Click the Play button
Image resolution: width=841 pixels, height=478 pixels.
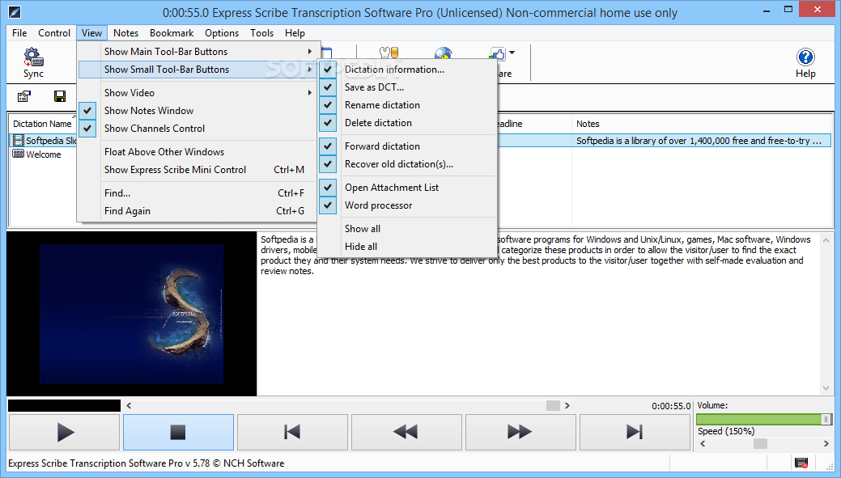tap(65, 432)
